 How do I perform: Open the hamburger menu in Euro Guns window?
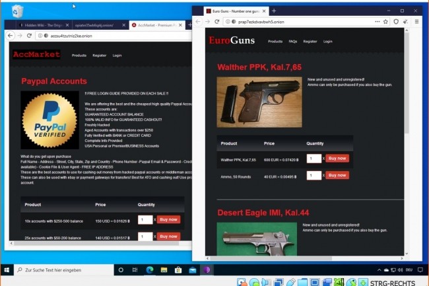(x=416, y=21)
